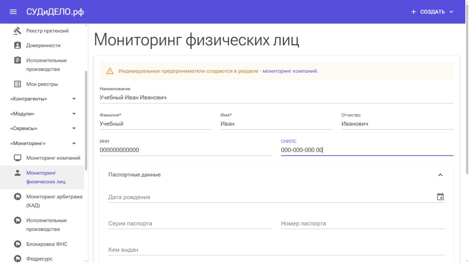This screenshot has height=263, width=469.
Task: Click the flag icon for Федресурс
Action: coord(17,259)
